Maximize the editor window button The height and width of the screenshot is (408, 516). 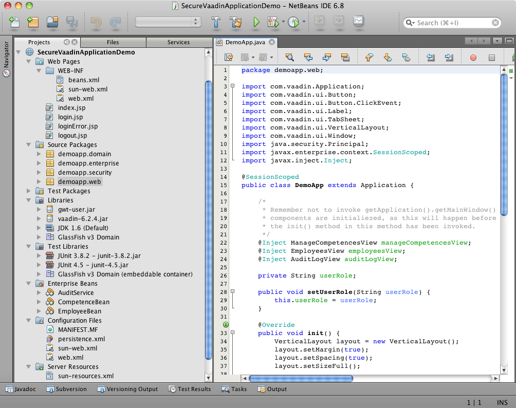(509, 41)
